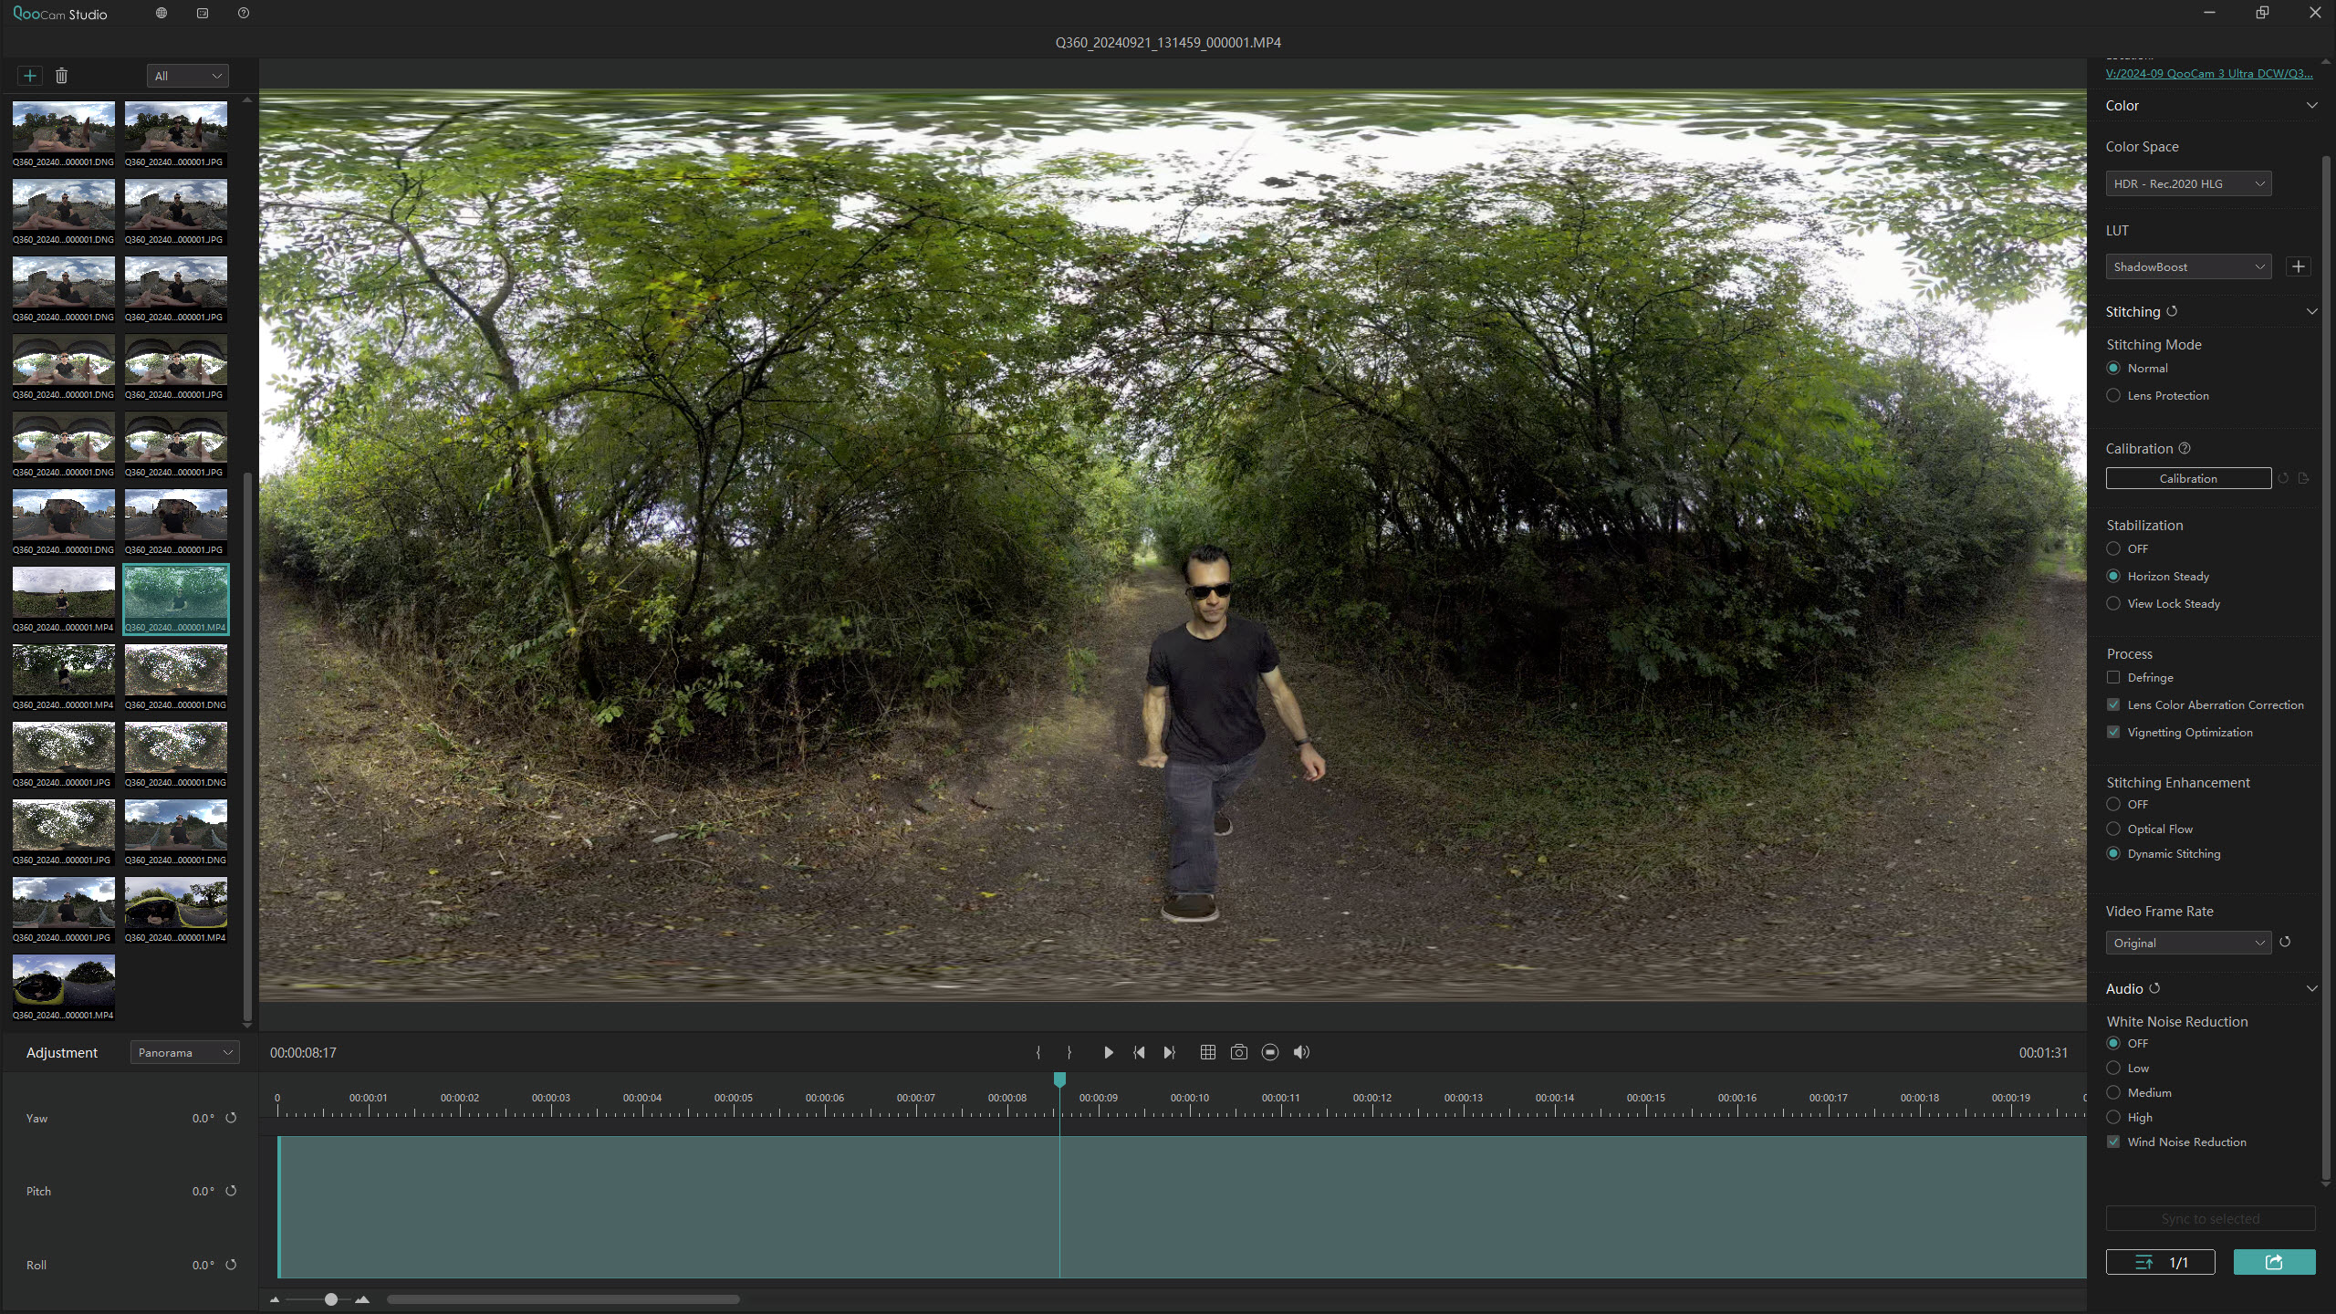2336x1314 pixels.
Task: Click the play button in timeline
Action: (x=1109, y=1052)
